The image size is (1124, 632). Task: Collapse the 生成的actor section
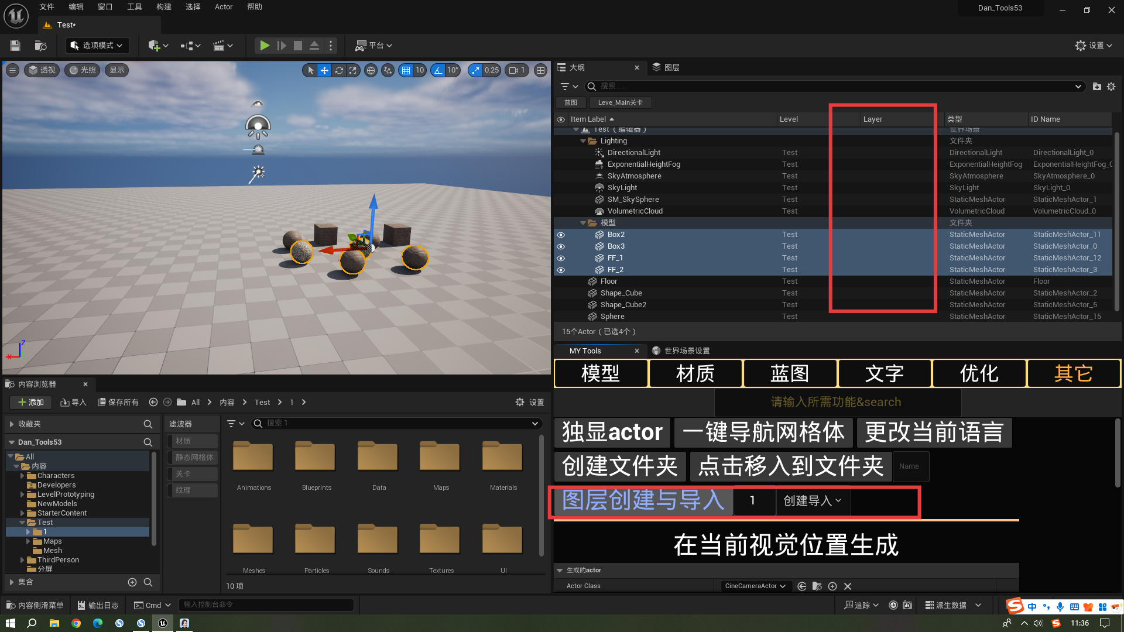(560, 571)
